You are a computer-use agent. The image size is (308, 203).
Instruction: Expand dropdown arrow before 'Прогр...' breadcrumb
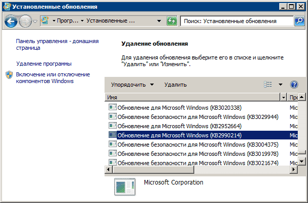(54, 21)
